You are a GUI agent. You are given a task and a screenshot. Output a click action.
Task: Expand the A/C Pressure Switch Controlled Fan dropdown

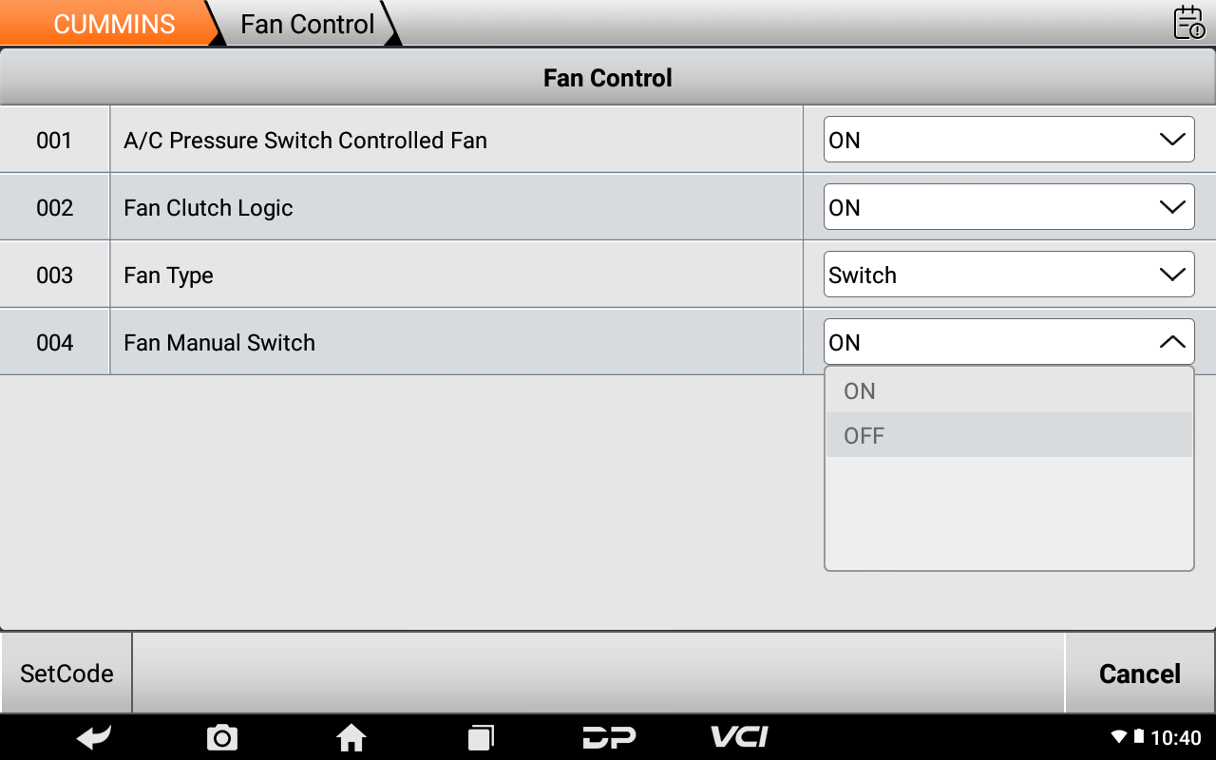(x=1008, y=140)
